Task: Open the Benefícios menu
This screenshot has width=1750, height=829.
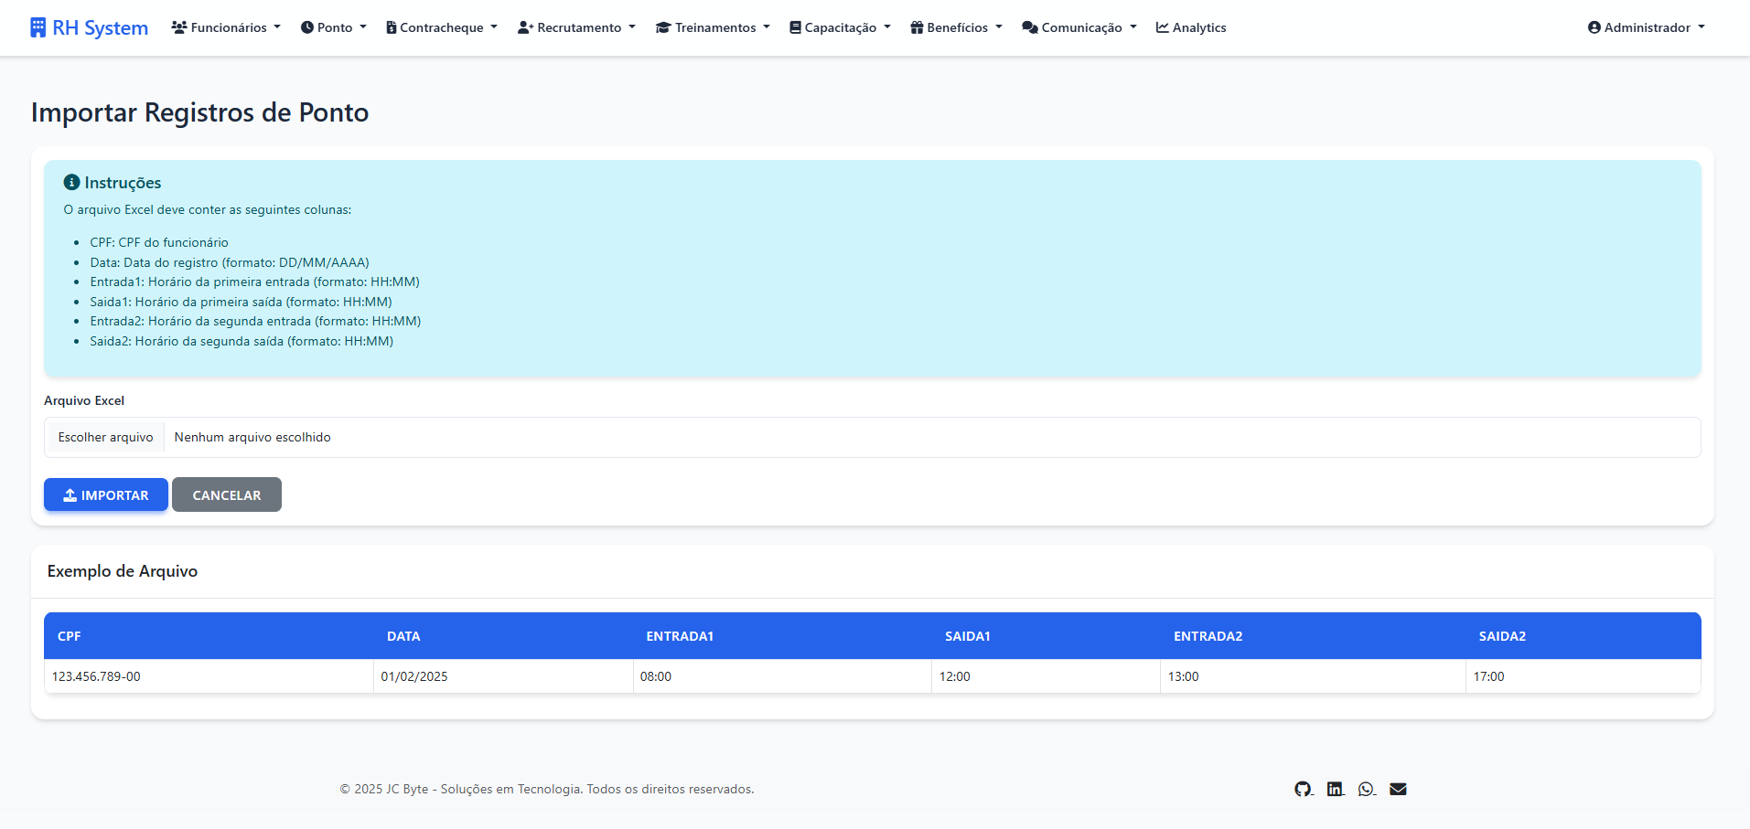Action: point(956,27)
